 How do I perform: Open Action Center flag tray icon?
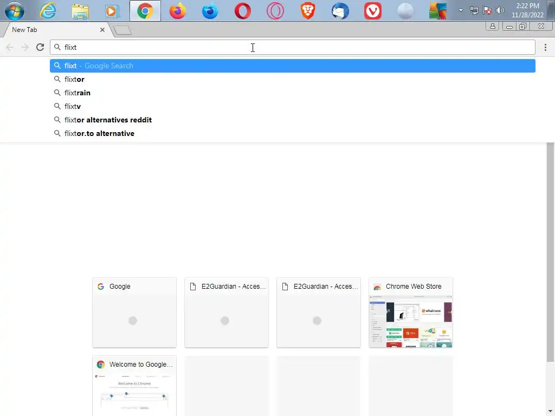tap(487, 11)
